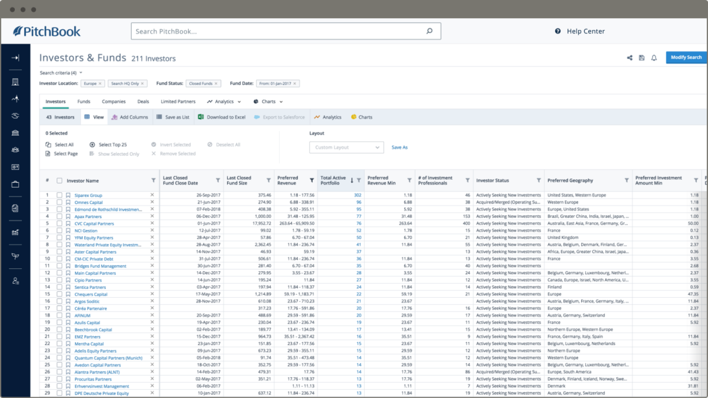Filter the Last Closed Fund Size column
708x398 pixels.
click(x=268, y=180)
